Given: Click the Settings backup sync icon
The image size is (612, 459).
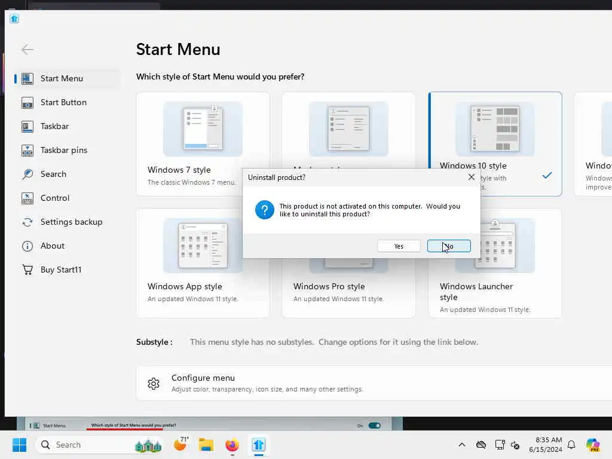Looking at the screenshot, I should pyautogui.click(x=27, y=222).
